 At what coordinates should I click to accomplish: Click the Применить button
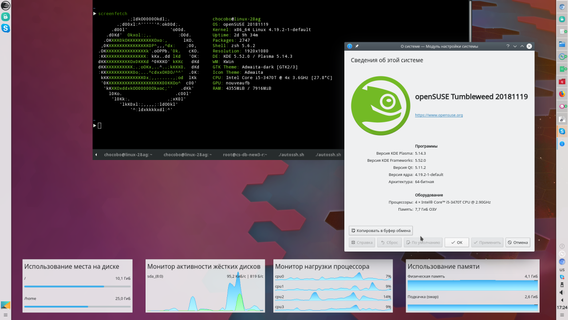[487, 242]
